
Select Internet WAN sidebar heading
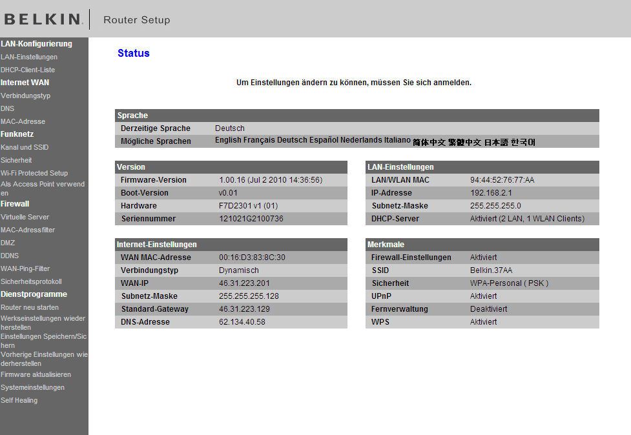point(25,83)
